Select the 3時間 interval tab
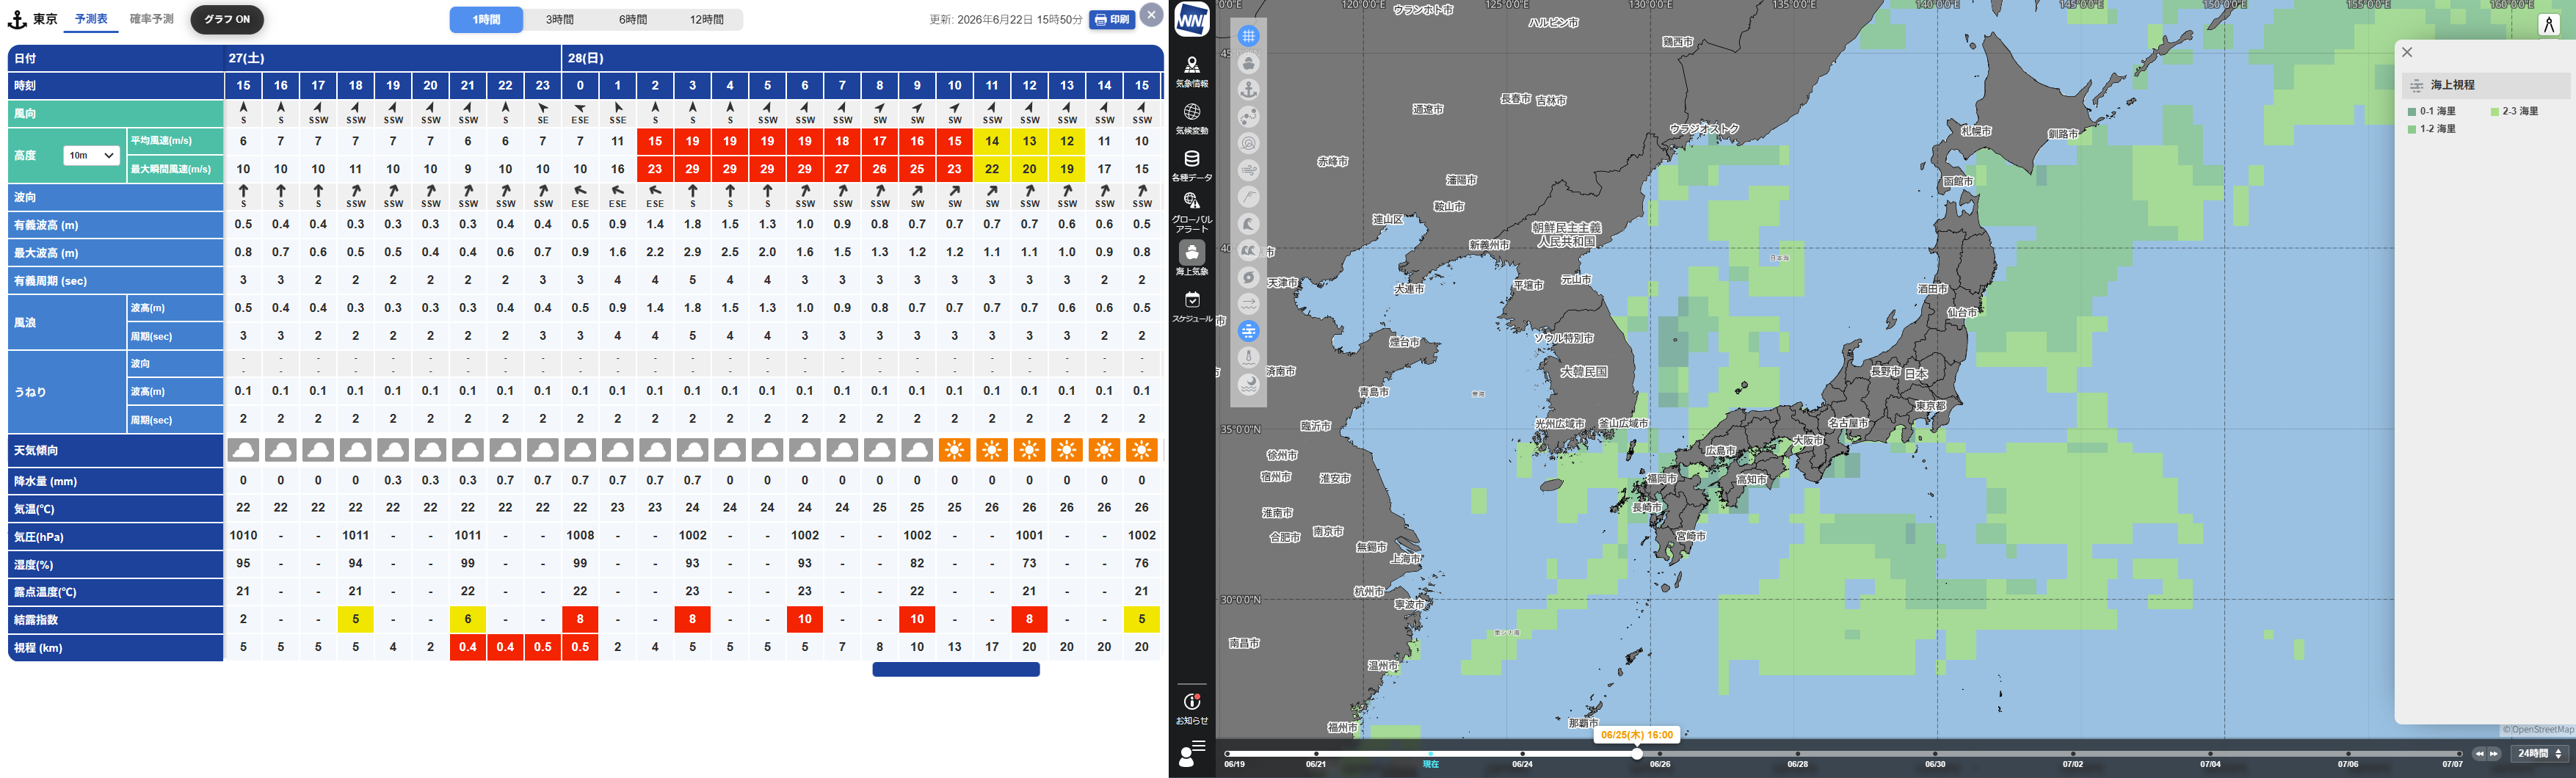The image size is (2576, 778). (x=560, y=19)
